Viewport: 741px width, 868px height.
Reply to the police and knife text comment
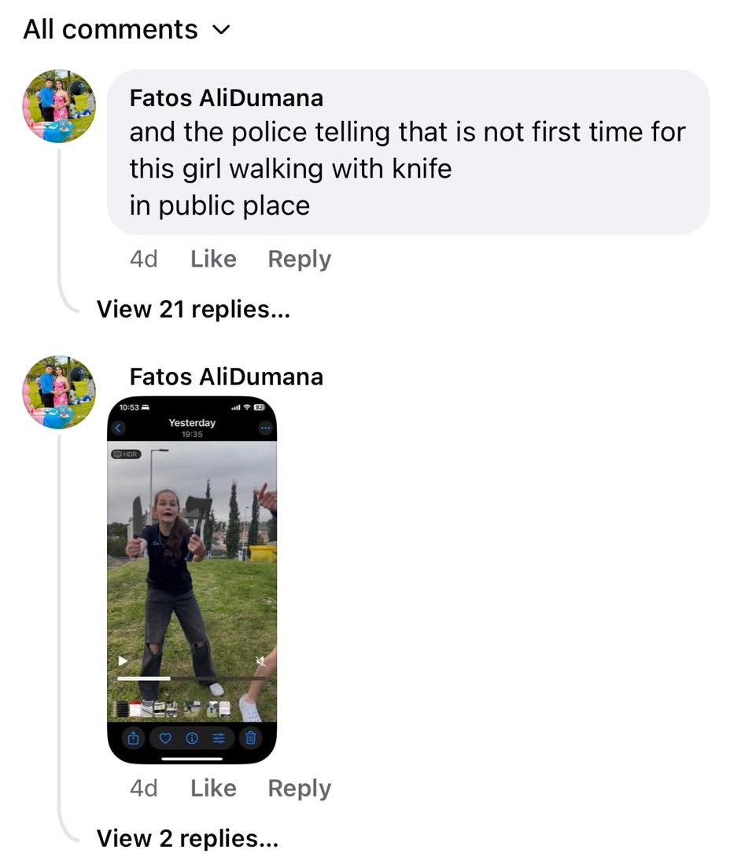pyautogui.click(x=299, y=259)
